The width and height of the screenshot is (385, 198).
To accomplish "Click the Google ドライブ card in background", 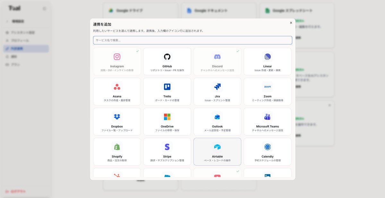I will pyautogui.click(x=140, y=11).
